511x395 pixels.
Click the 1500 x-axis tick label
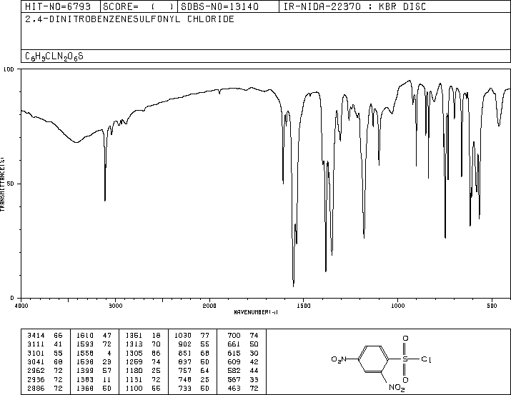coord(304,306)
